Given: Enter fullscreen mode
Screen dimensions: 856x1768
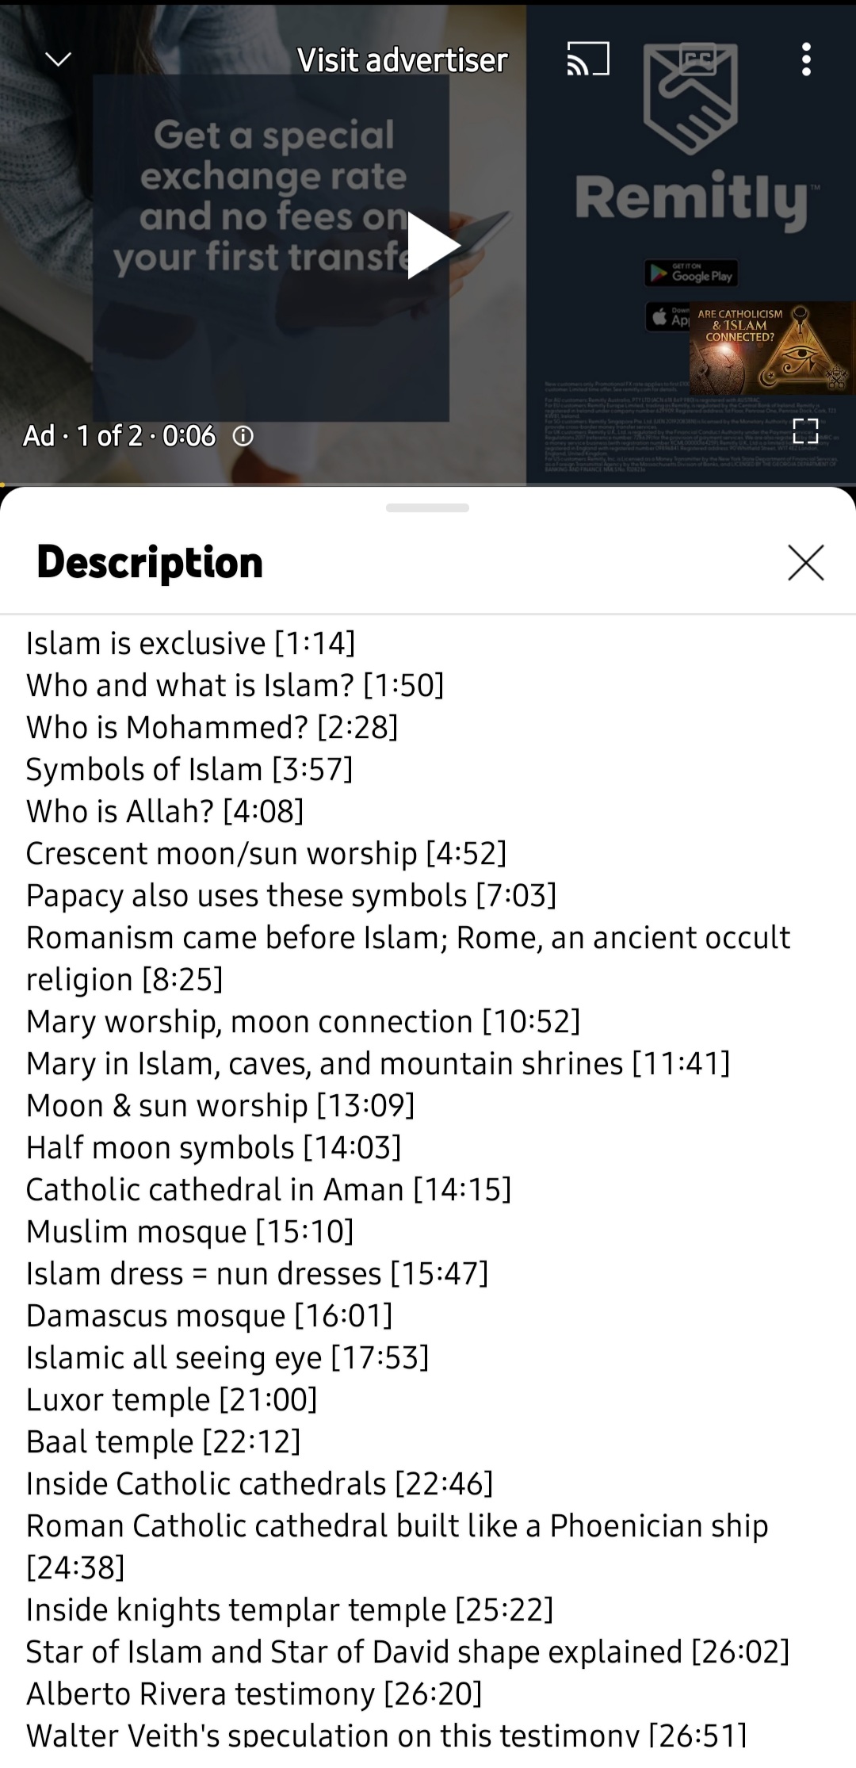Looking at the screenshot, I should click(805, 431).
